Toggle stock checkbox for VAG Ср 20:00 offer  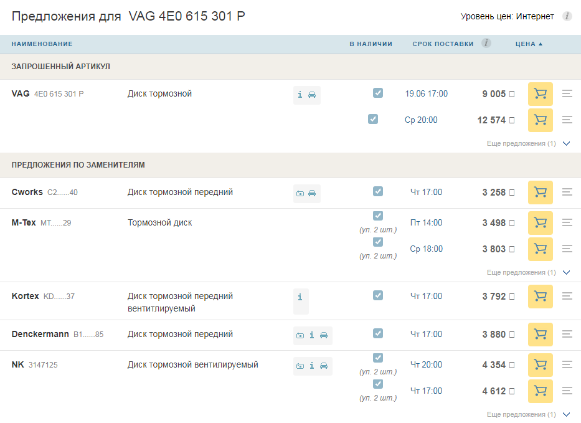tap(373, 119)
